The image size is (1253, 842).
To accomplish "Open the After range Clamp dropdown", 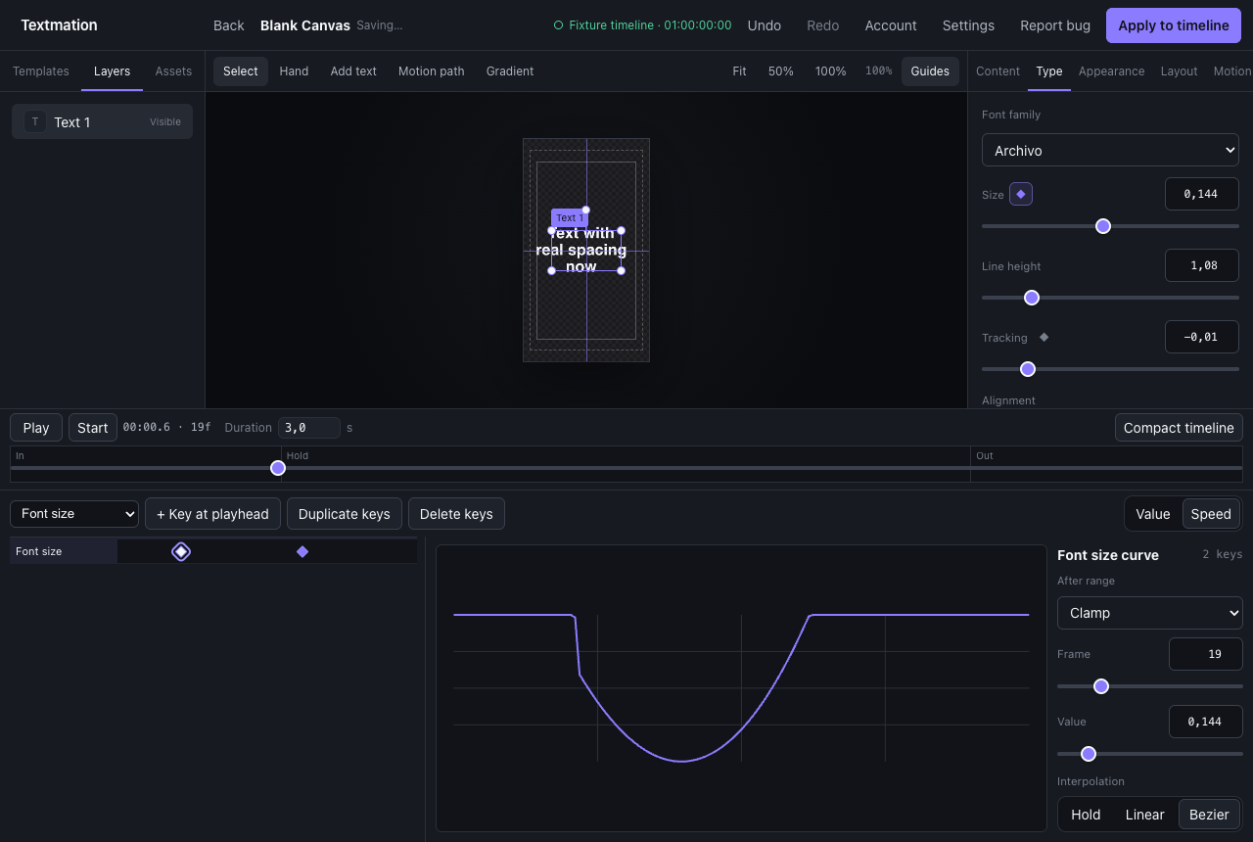I will pos(1150,613).
